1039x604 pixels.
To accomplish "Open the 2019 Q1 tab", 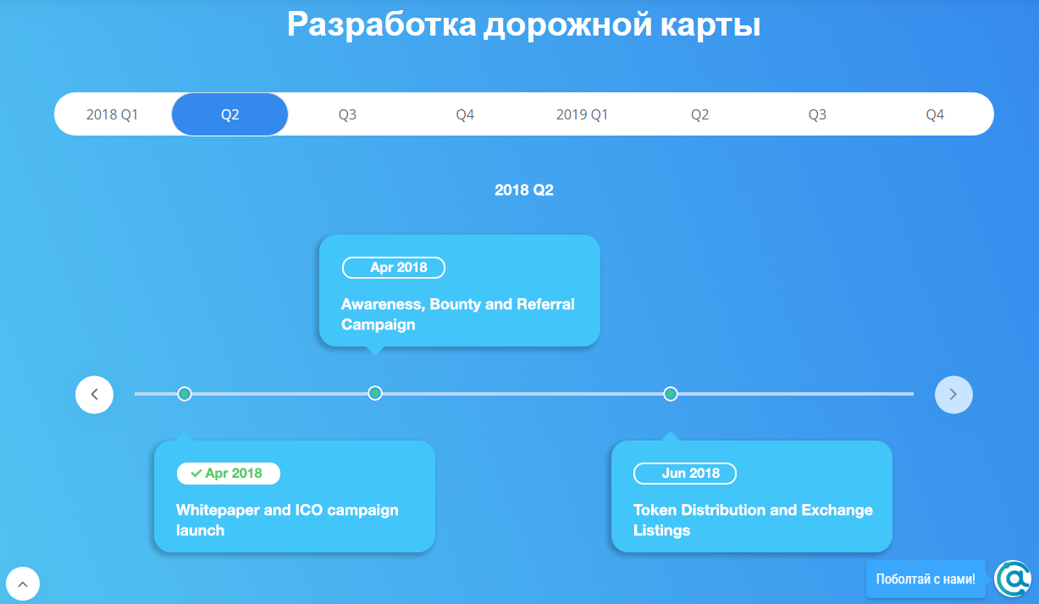I will click(583, 114).
